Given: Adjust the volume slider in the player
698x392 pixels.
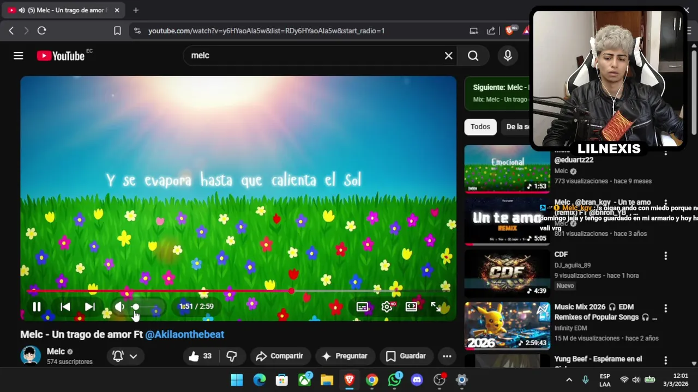Looking at the screenshot, I should coord(146,307).
